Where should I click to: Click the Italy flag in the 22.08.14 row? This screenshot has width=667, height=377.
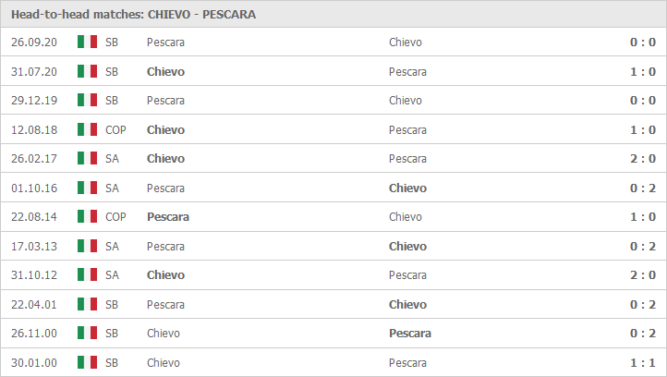pos(87,216)
